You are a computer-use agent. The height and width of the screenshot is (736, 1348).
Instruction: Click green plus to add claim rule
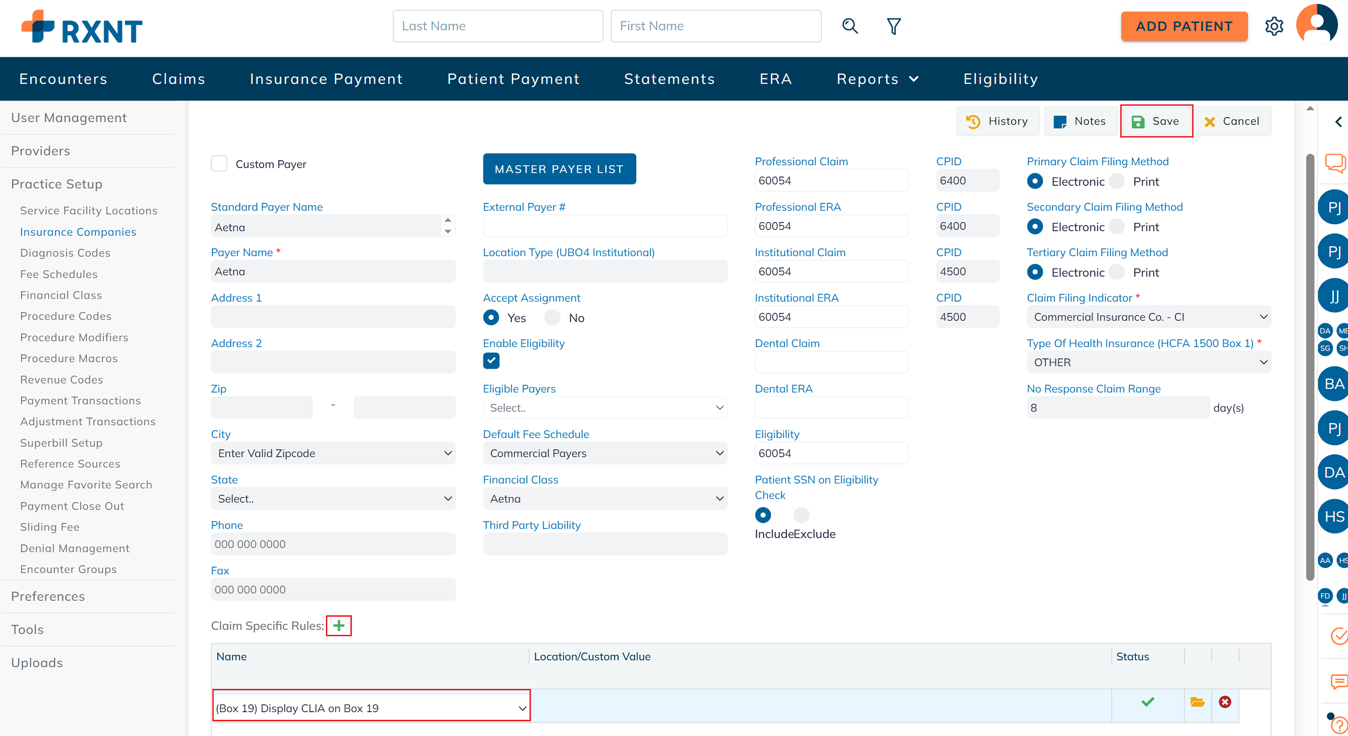click(339, 625)
